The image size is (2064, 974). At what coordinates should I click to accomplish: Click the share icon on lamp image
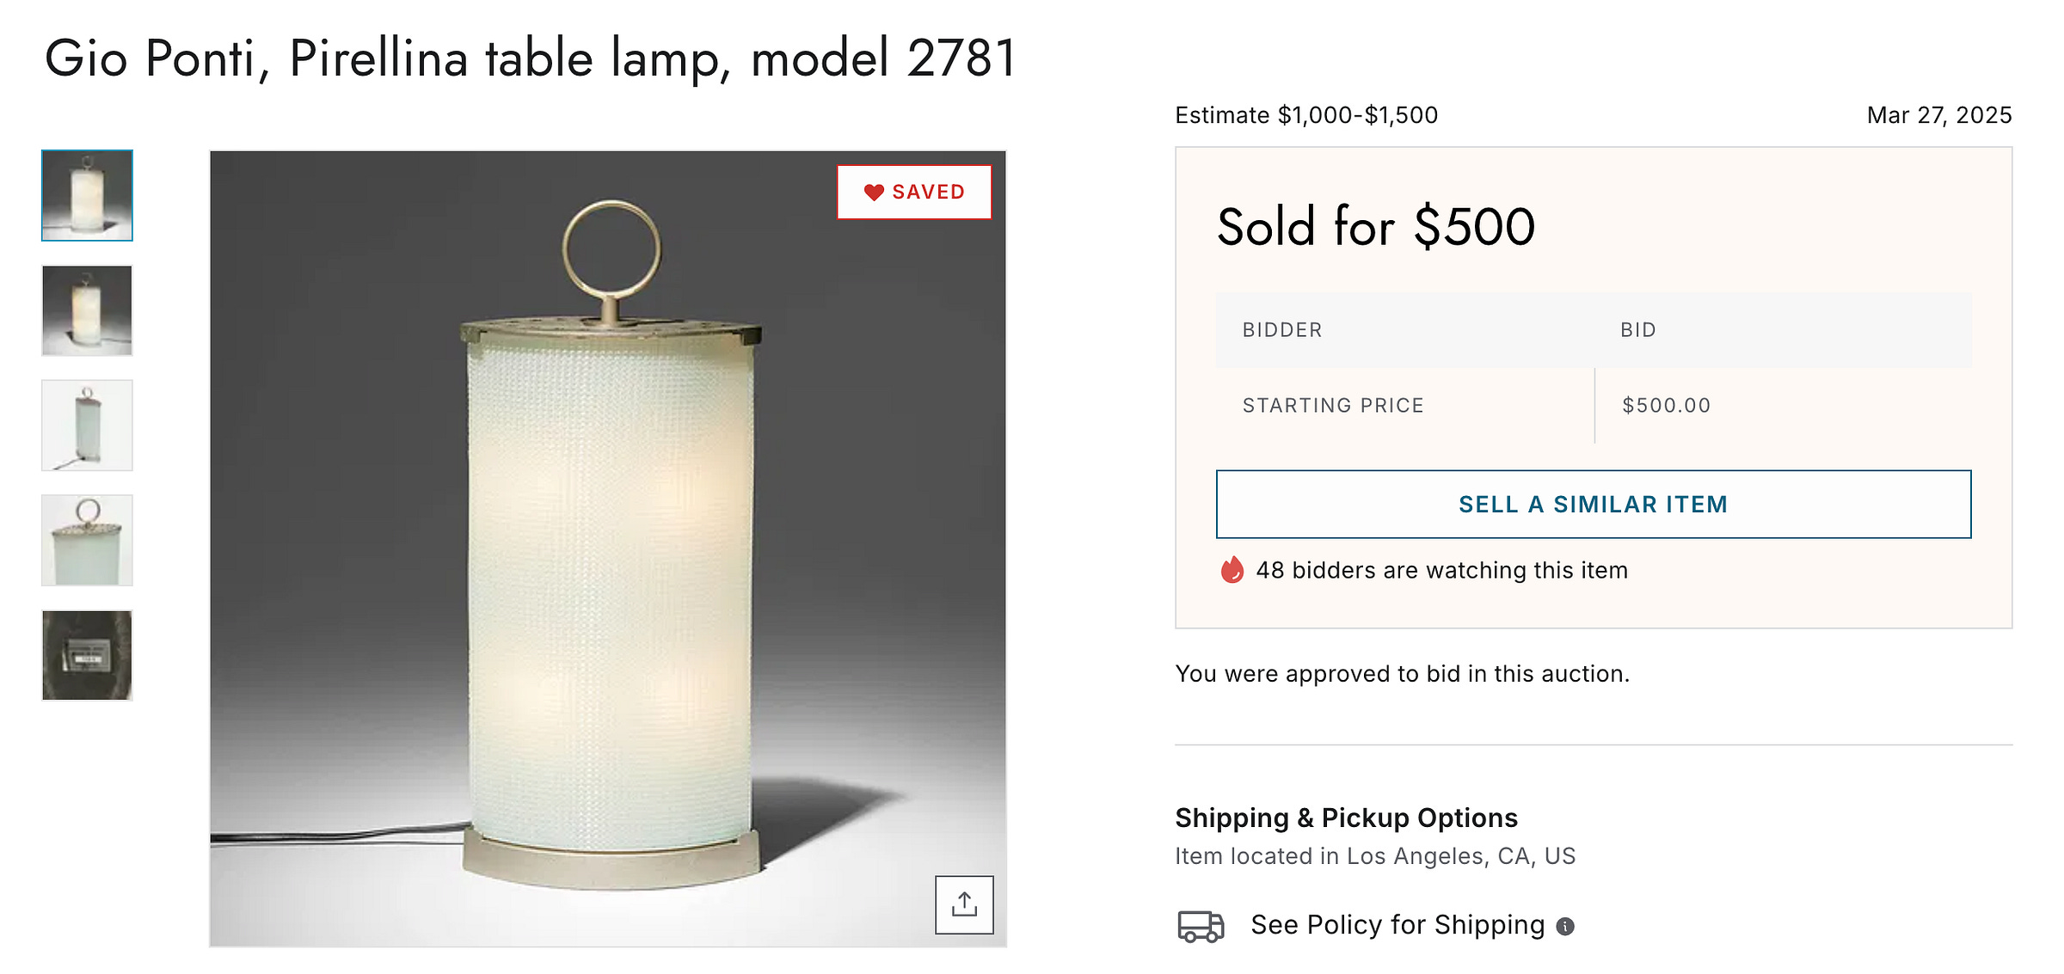click(x=964, y=904)
